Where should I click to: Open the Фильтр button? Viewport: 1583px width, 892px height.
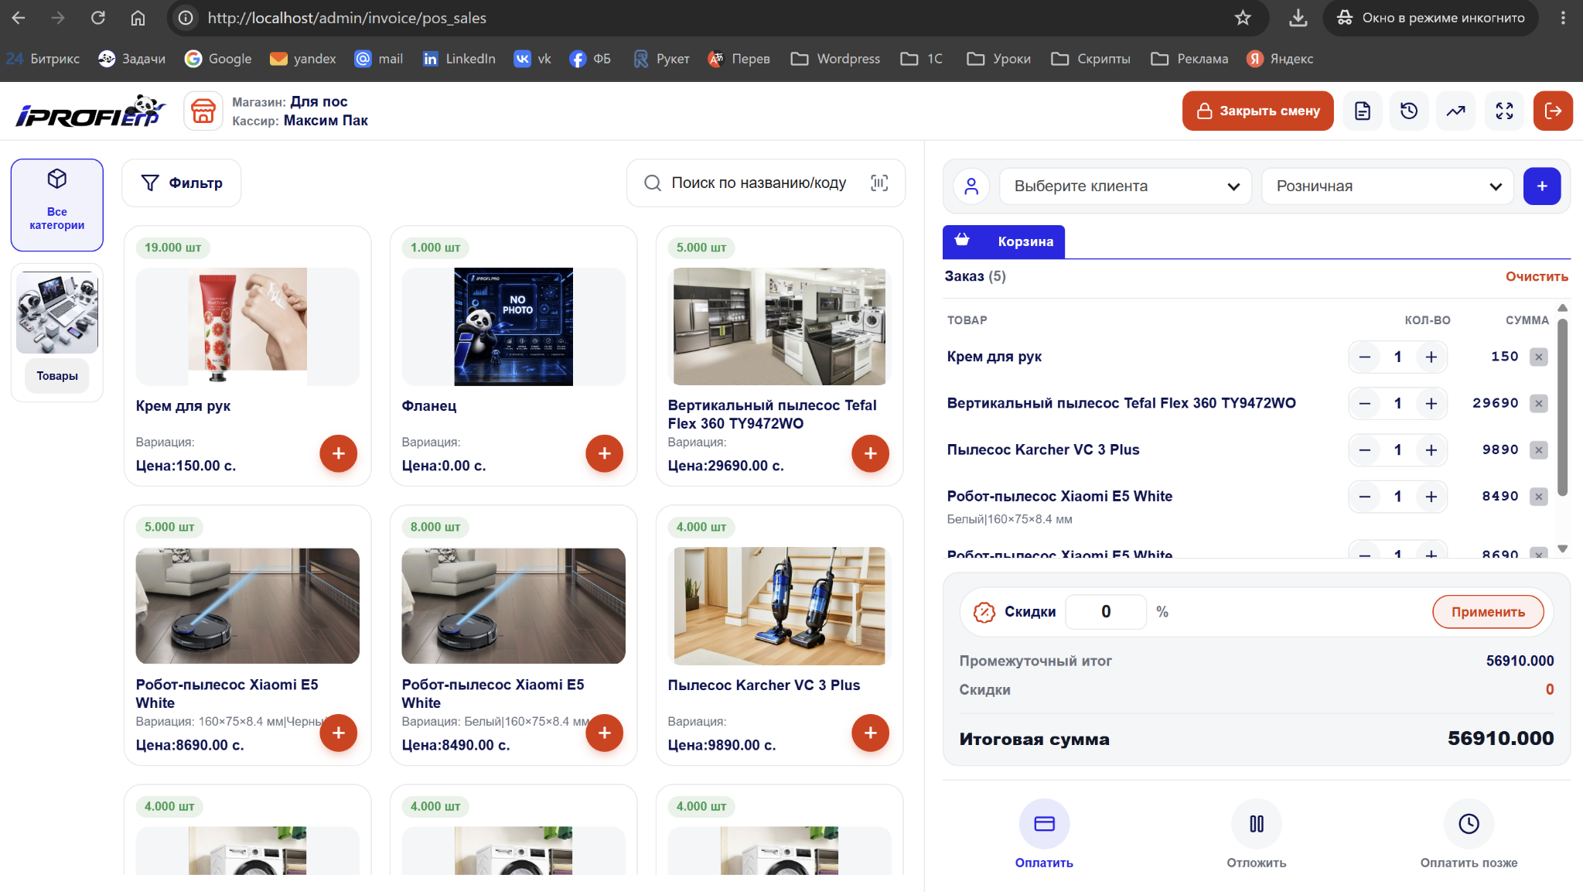click(x=182, y=183)
